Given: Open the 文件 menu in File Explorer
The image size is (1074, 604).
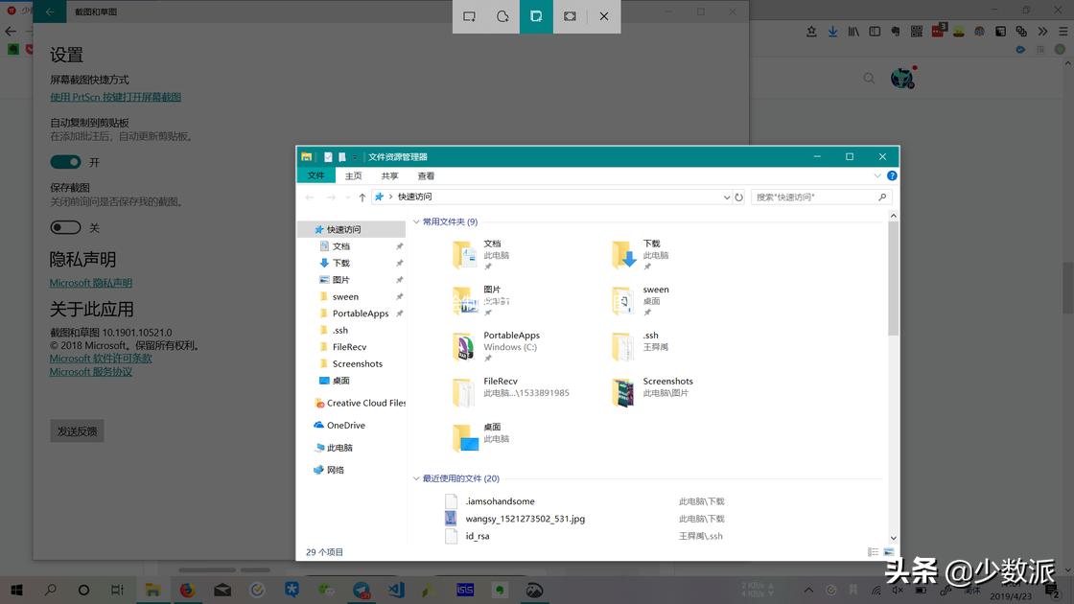Looking at the screenshot, I should click(316, 175).
